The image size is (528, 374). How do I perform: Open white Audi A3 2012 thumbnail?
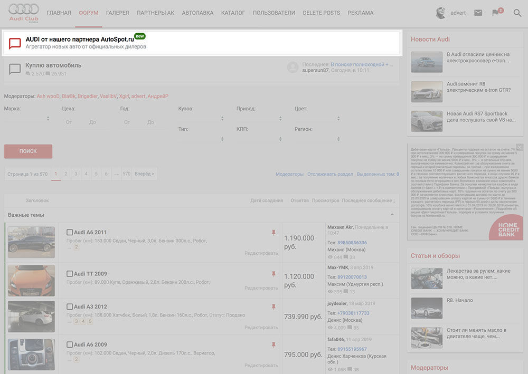(x=31, y=317)
